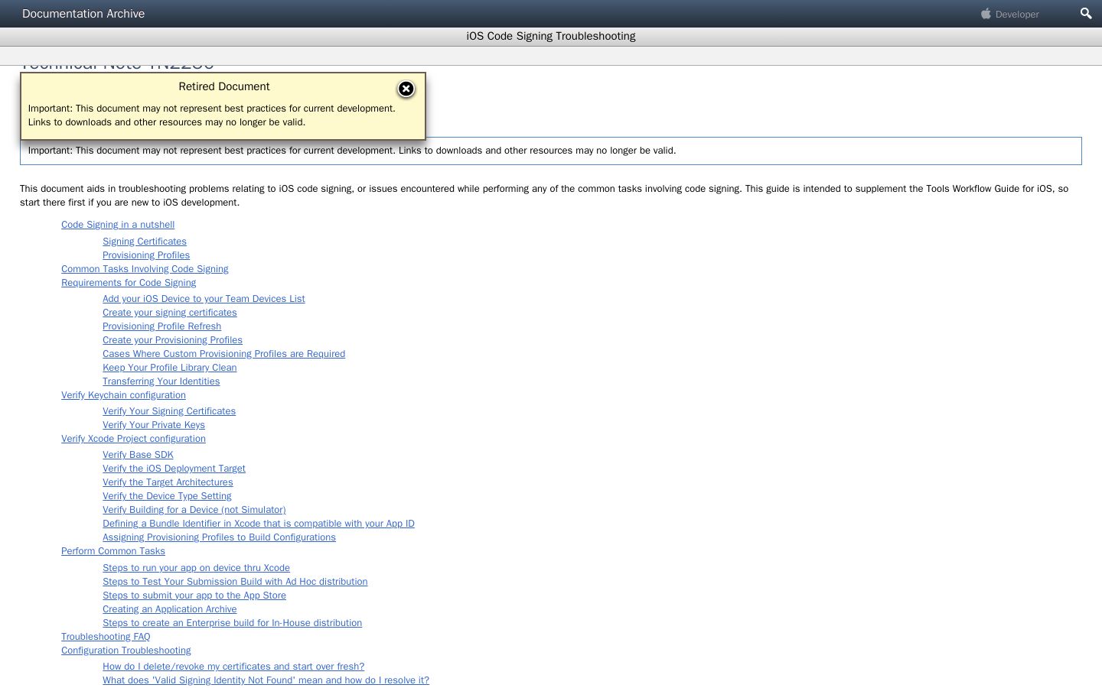
Task: Open Steps to Test Your Submission Build with Ad Hoc
Action: pos(235,582)
